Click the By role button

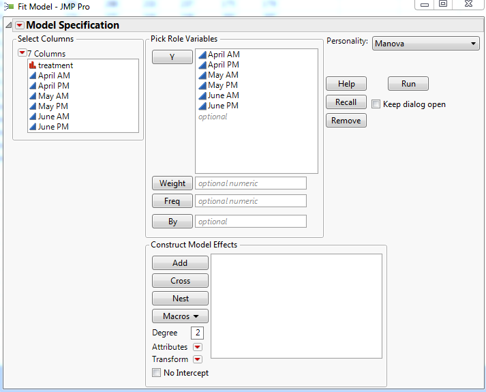point(172,222)
